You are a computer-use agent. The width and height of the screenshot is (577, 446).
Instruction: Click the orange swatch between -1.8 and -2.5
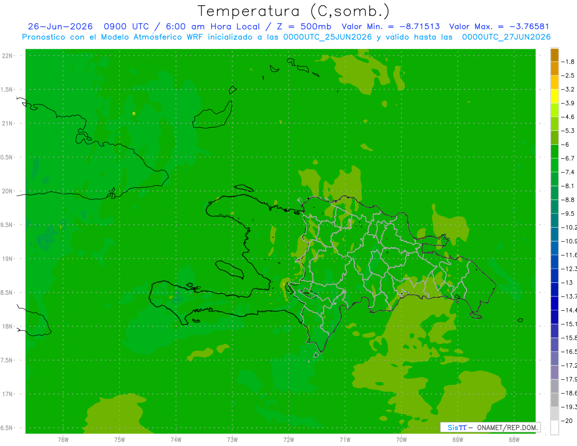(x=555, y=68)
